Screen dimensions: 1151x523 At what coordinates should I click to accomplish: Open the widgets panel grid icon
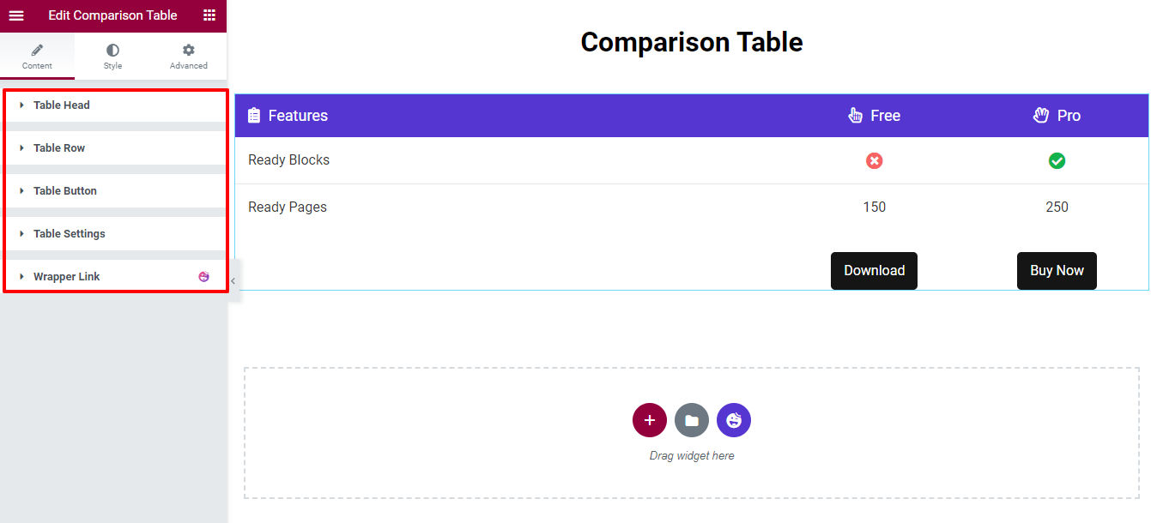click(x=209, y=15)
